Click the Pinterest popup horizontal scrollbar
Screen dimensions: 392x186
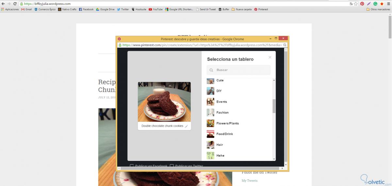199,168
